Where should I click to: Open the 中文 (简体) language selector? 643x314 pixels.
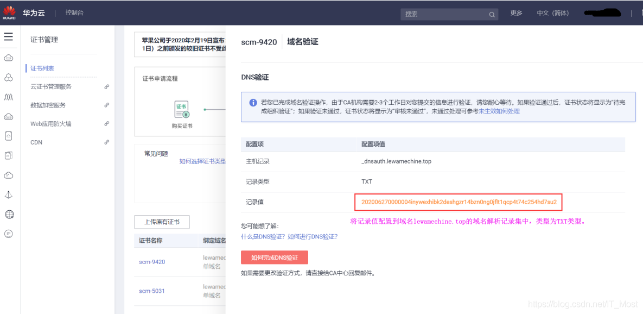click(553, 13)
